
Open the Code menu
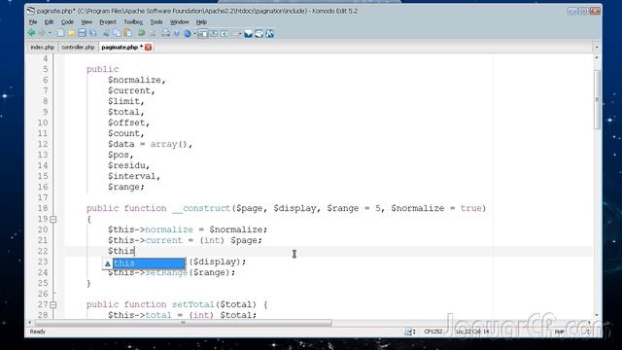pos(67,21)
